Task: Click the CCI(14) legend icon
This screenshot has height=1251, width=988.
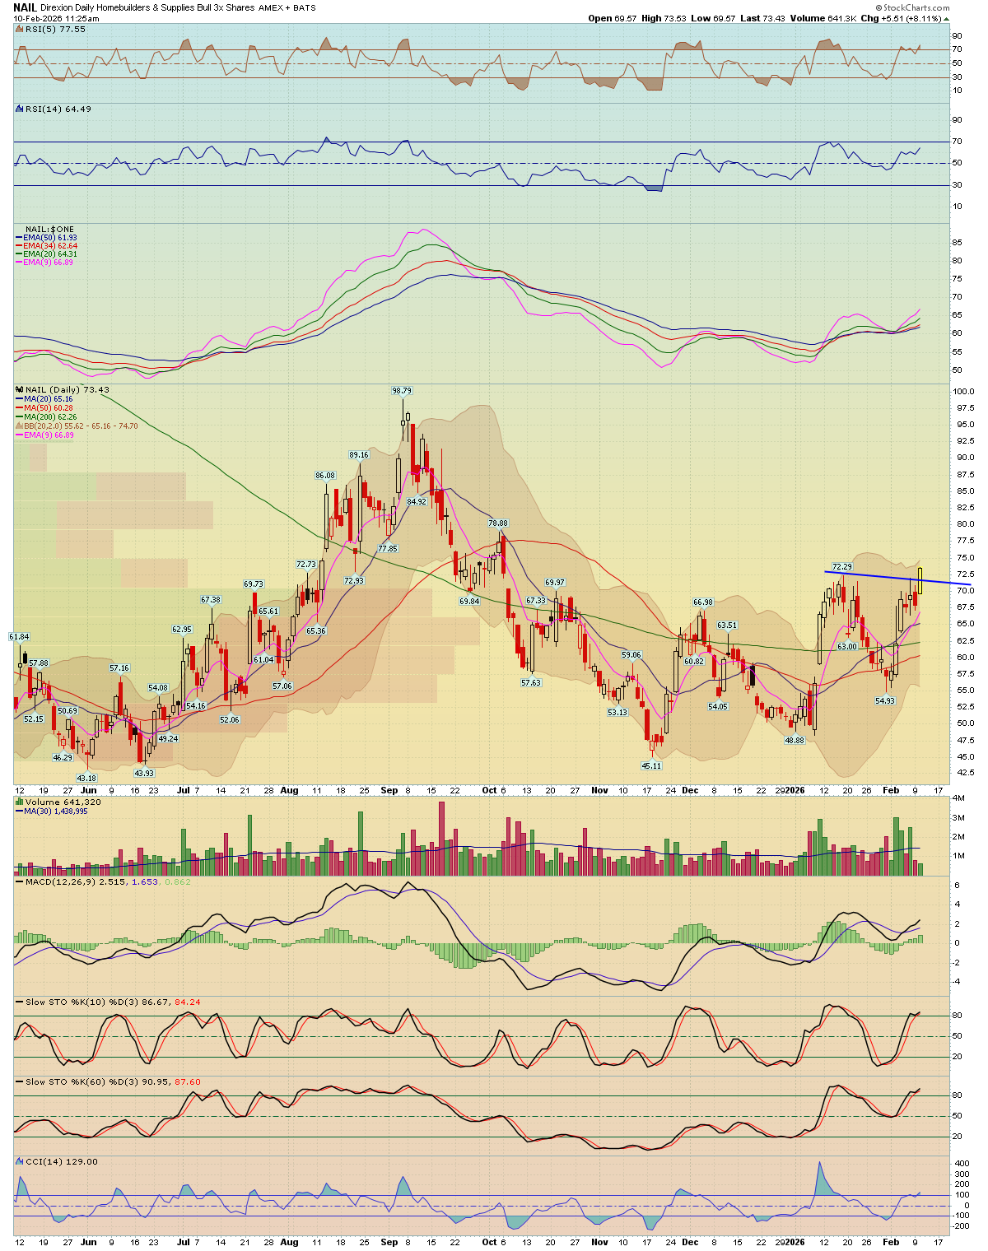Action: coord(20,1161)
